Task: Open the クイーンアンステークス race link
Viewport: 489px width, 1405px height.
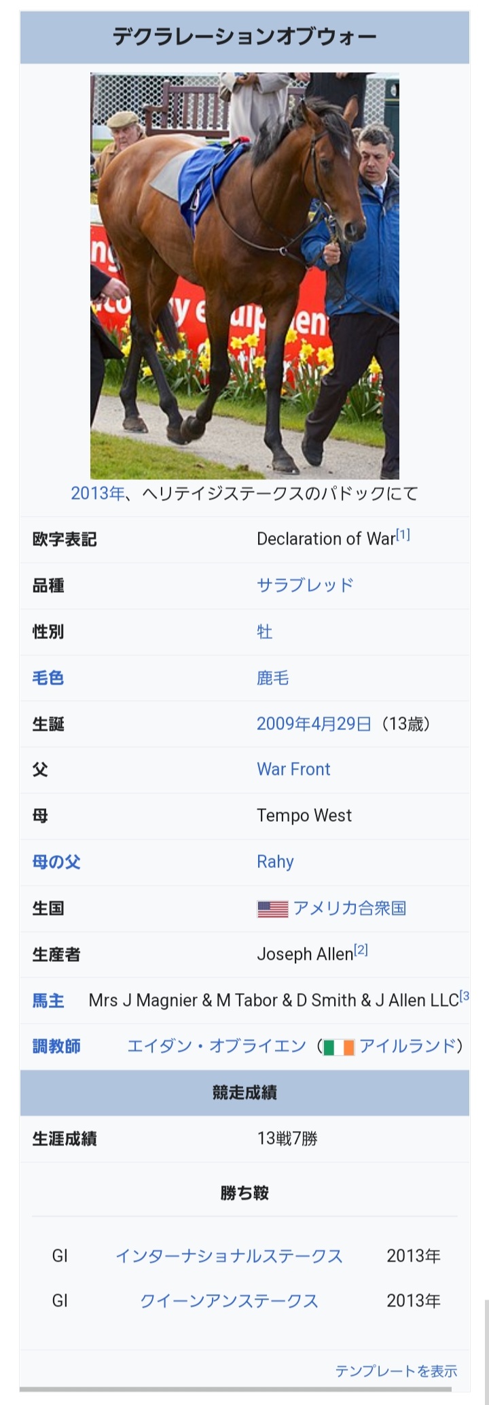Action: 229,1301
